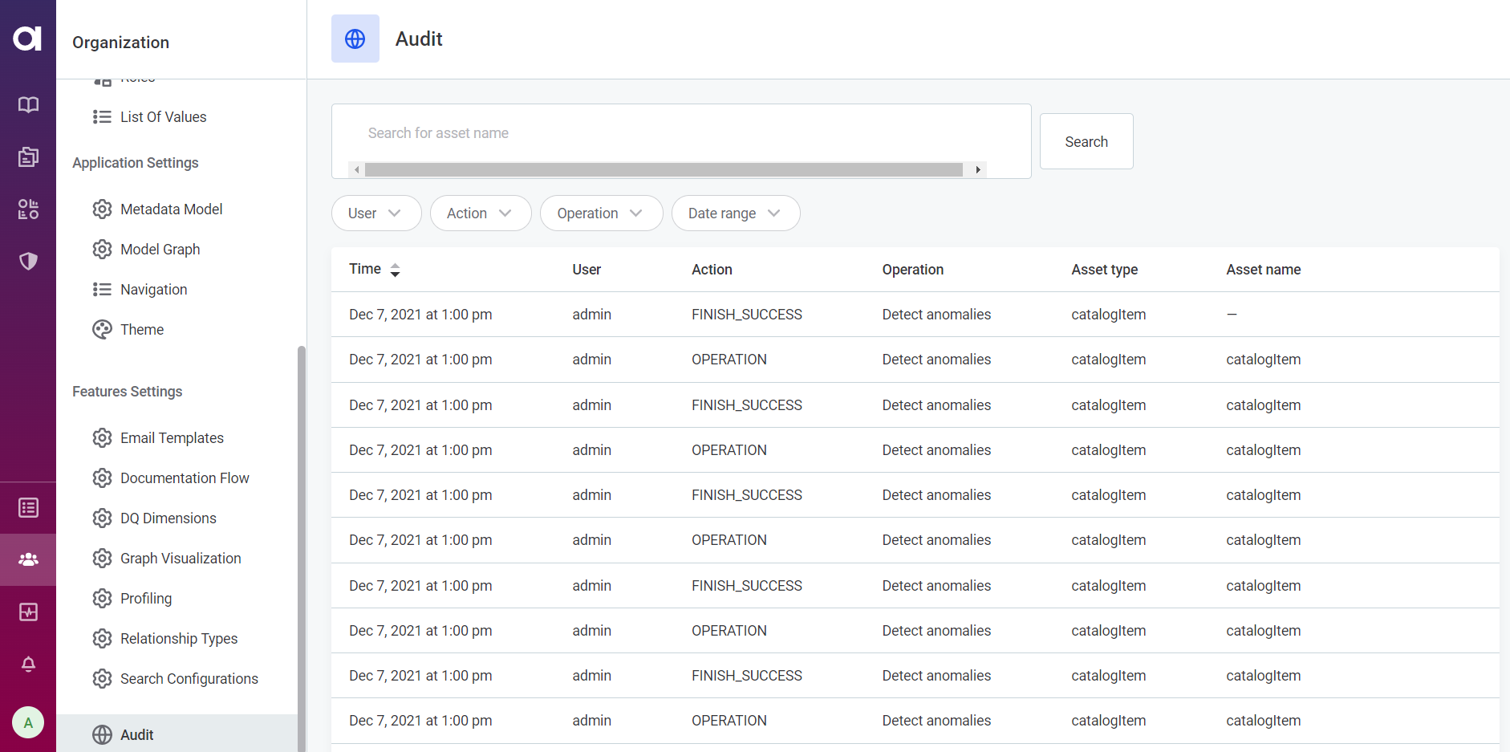View notifications via the bell icon
The image size is (1510, 752).
coord(28,665)
